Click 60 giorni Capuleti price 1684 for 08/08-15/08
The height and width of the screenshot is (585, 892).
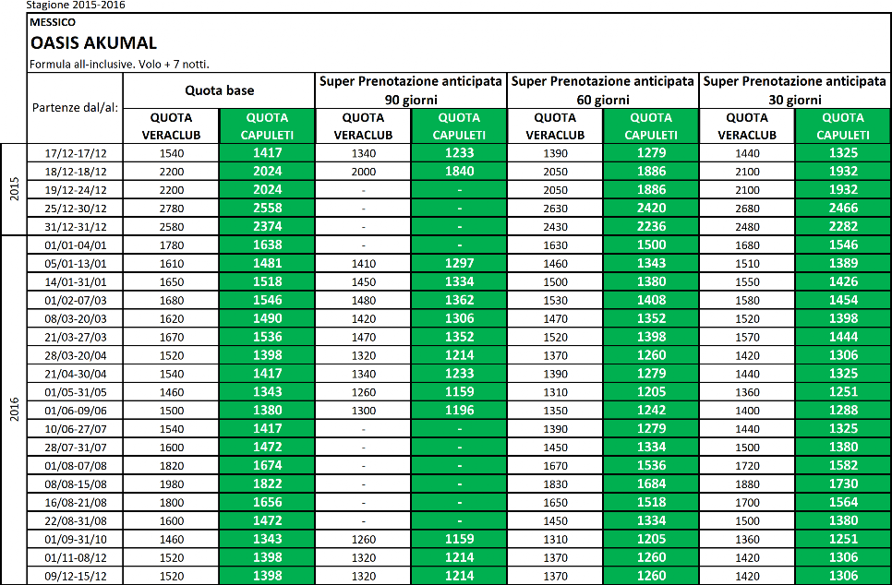tap(651, 484)
